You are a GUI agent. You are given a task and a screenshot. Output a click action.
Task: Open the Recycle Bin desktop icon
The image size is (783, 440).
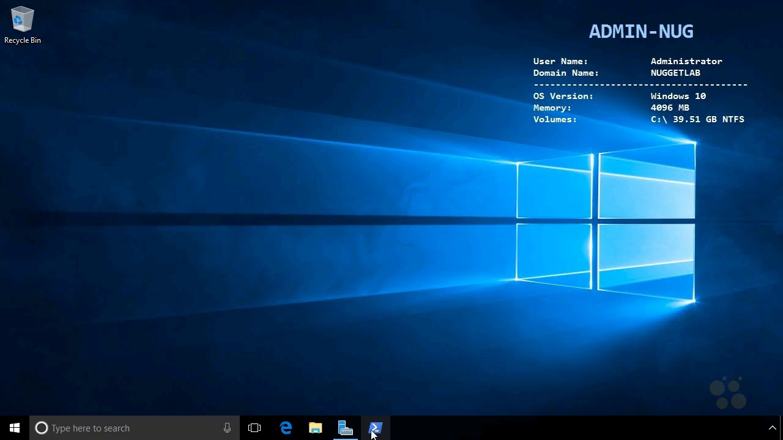(x=22, y=26)
